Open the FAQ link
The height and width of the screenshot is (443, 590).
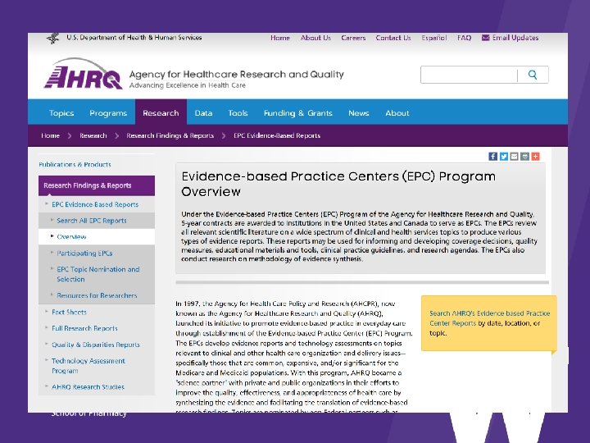pyautogui.click(x=465, y=38)
